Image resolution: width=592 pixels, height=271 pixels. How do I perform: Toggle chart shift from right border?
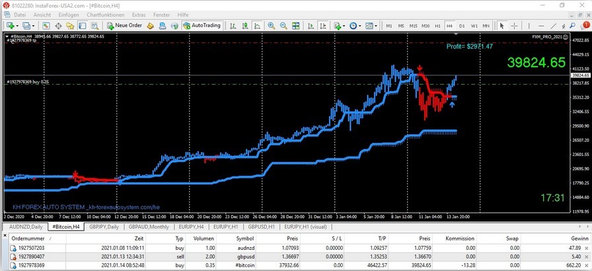[x=323, y=26]
